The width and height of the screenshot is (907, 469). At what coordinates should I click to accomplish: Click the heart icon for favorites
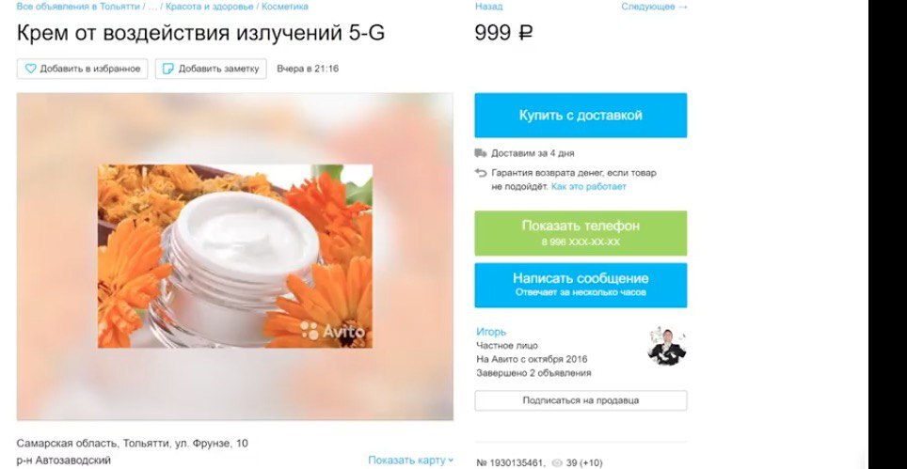(x=31, y=69)
